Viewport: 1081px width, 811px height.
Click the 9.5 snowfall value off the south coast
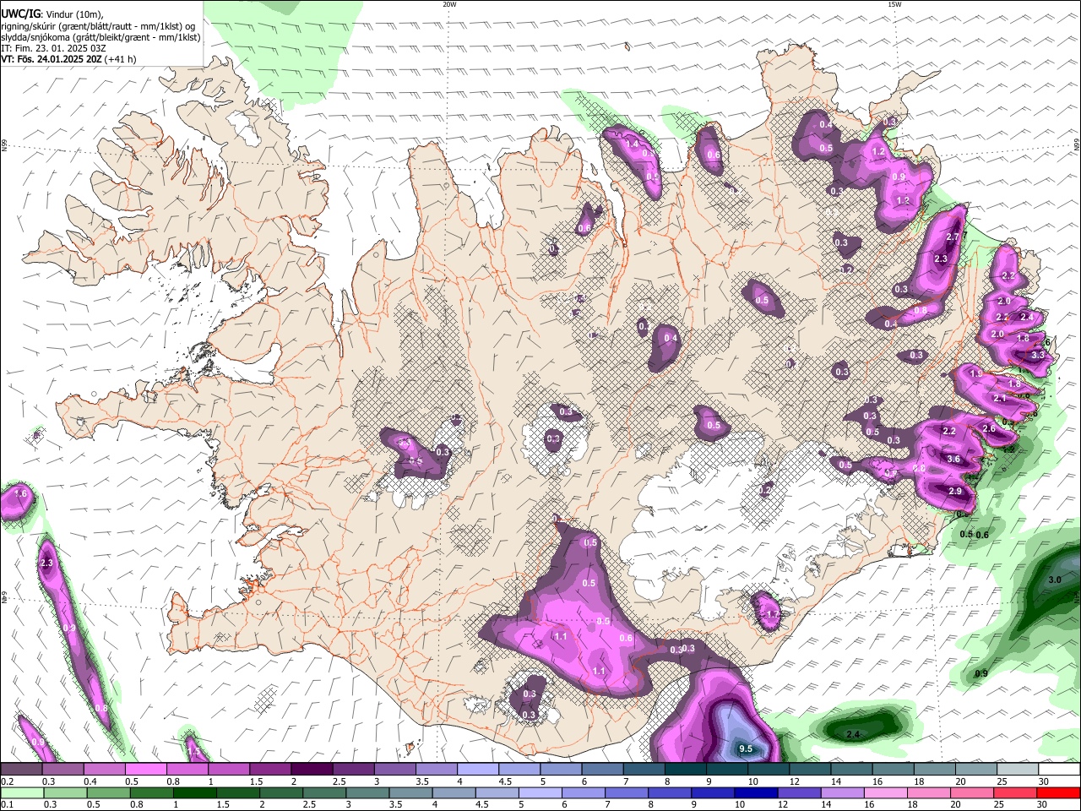(746, 749)
